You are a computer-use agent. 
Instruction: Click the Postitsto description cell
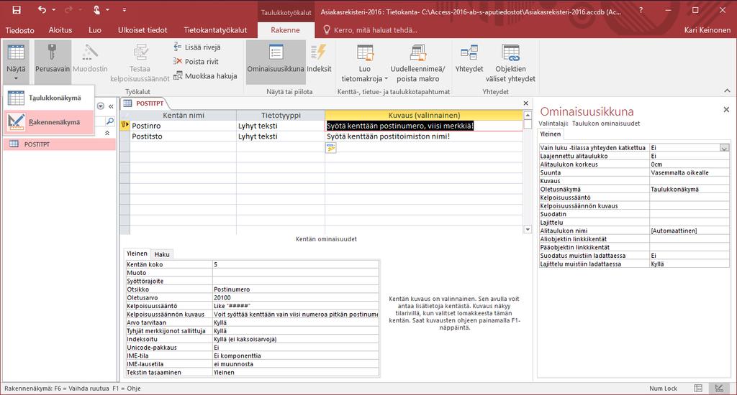click(x=423, y=136)
